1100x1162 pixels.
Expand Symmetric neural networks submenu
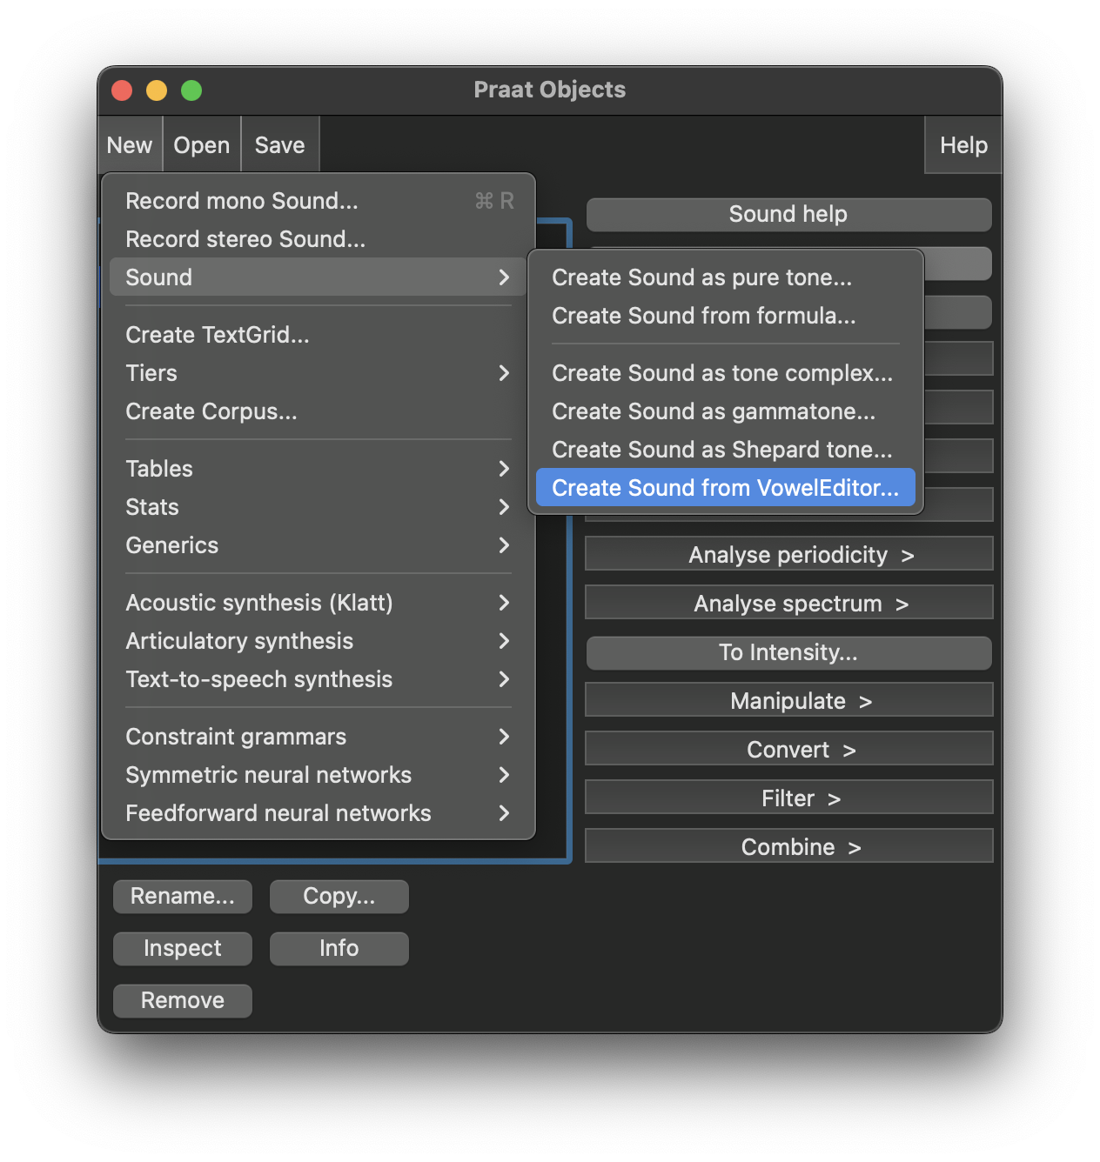tap(319, 775)
